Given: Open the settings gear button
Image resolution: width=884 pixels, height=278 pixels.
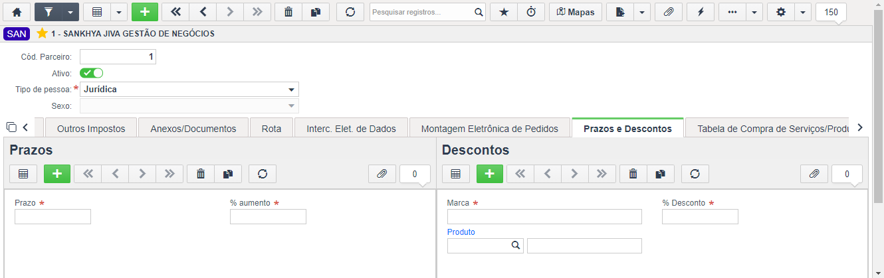Looking at the screenshot, I should click(x=781, y=12).
